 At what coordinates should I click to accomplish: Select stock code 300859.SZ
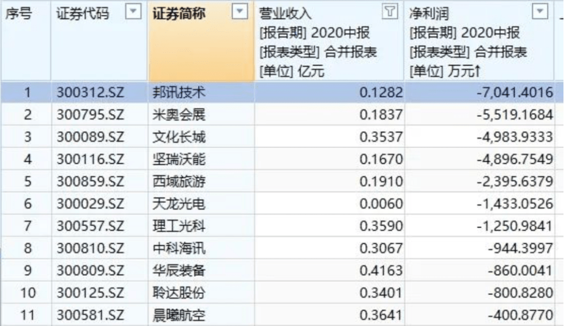tap(90, 182)
